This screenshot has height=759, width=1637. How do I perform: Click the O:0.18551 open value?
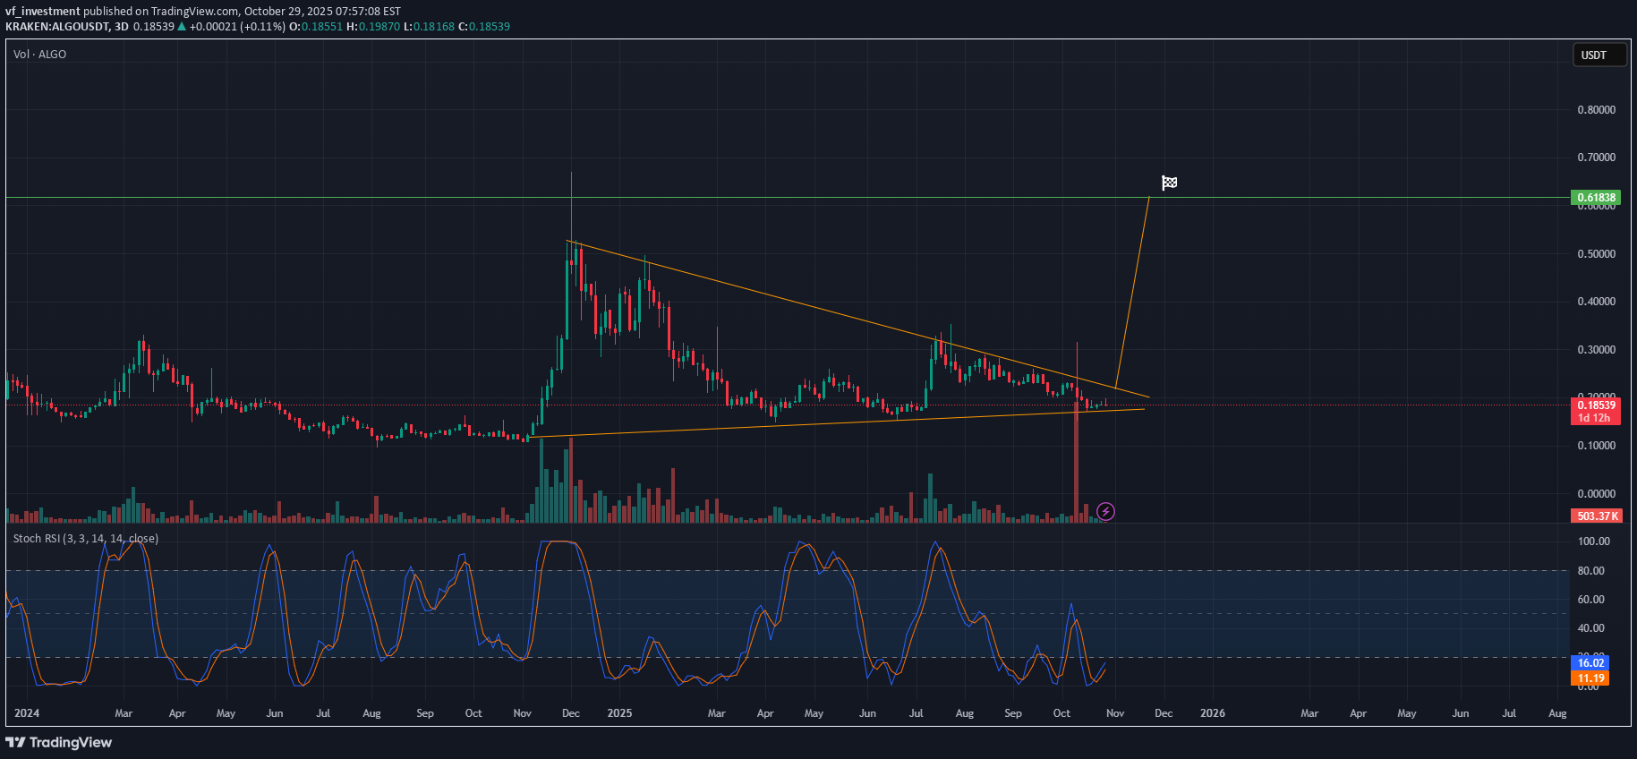pos(315,27)
